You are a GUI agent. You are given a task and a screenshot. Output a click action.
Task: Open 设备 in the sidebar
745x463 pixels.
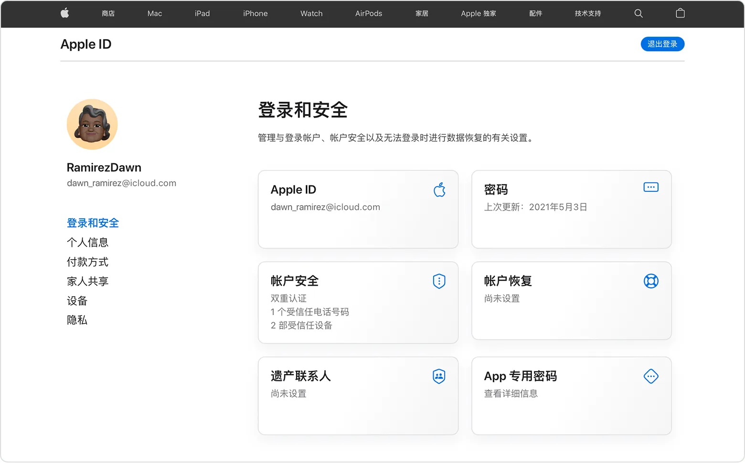[77, 301]
